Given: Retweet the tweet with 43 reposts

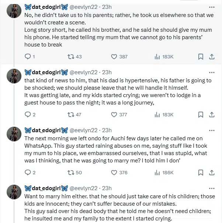Looking at the screenshot, I should (69, 56).
